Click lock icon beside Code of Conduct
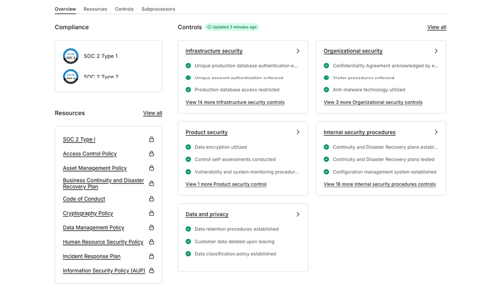This screenshot has height=288, width=500. [151, 198]
